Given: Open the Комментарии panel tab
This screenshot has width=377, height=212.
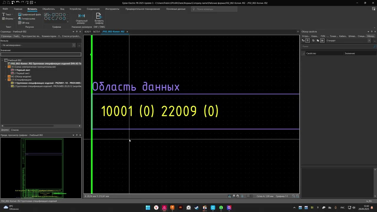Looking at the screenshot, I should click(x=51, y=36).
